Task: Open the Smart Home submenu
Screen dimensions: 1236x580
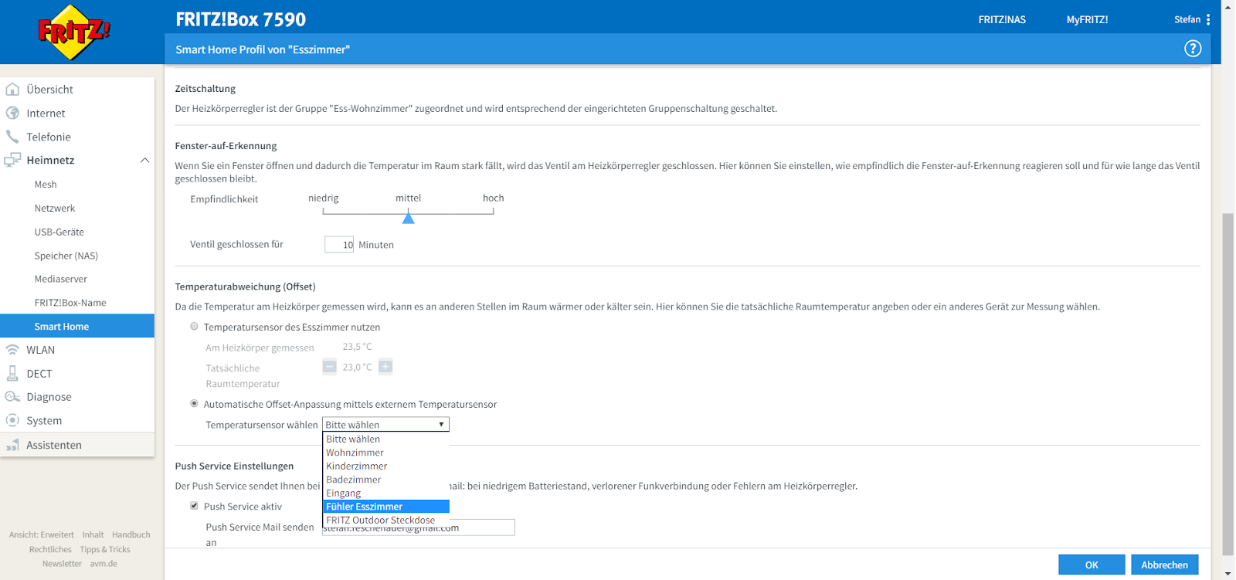Action: tap(77, 326)
